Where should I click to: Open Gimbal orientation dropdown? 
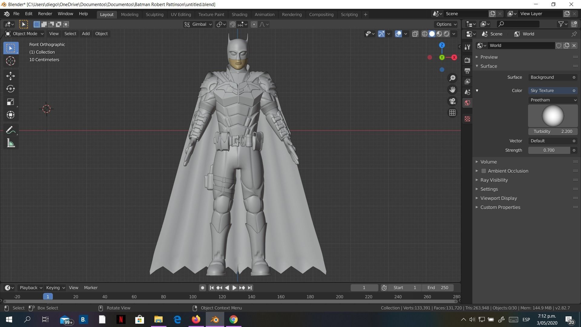(x=198, y=25)
